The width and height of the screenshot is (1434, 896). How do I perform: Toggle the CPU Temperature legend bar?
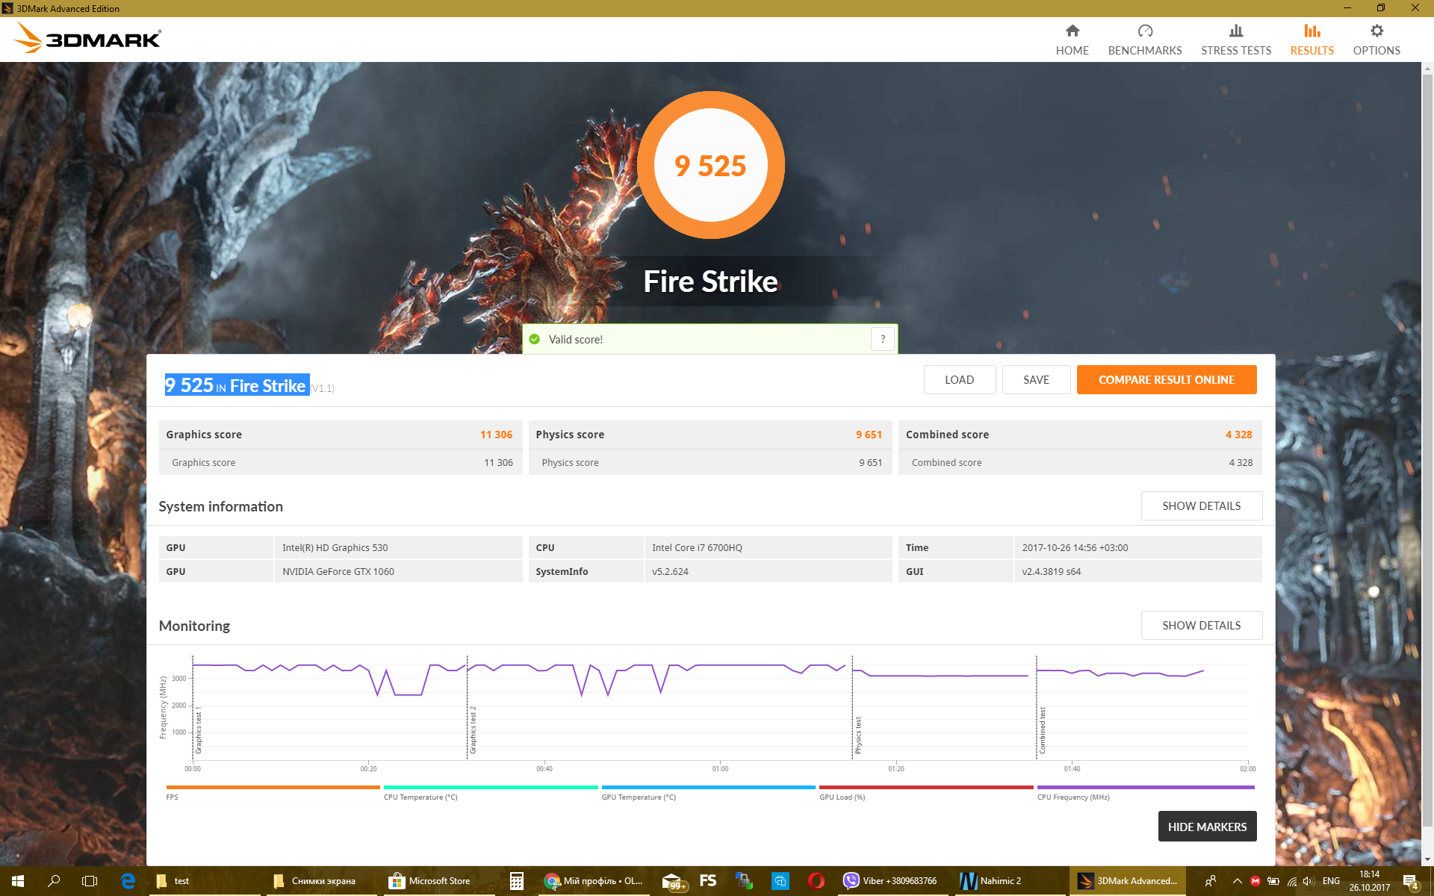coord(491,787)
